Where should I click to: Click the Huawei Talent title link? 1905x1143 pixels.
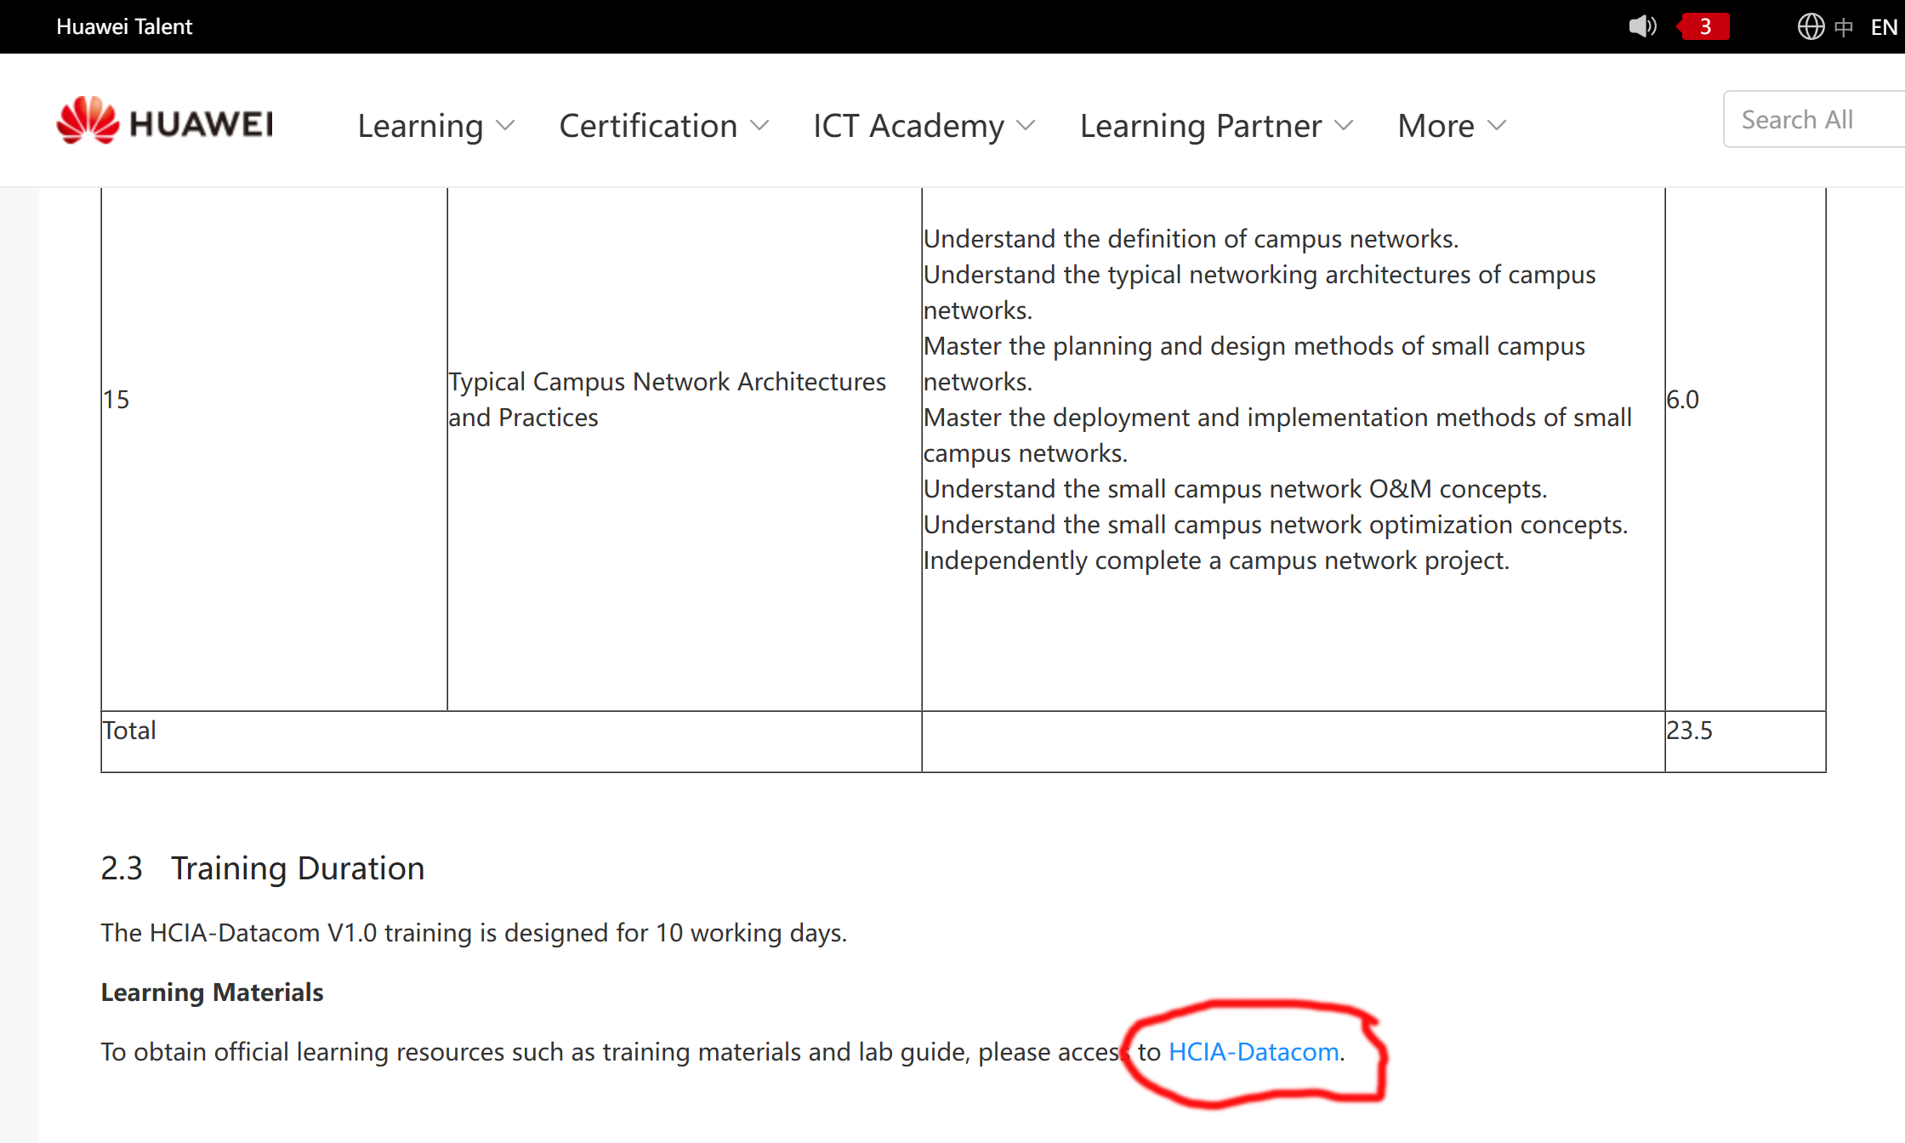click(x=124, y=26)
